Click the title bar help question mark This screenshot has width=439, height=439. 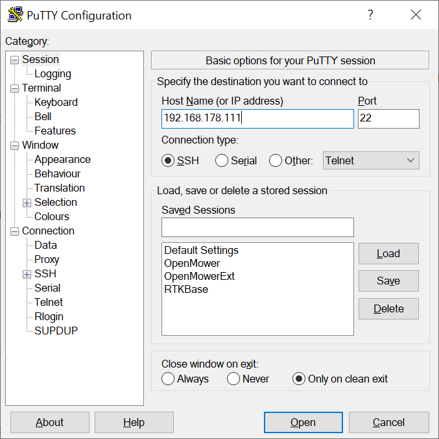tap(371, 15)
